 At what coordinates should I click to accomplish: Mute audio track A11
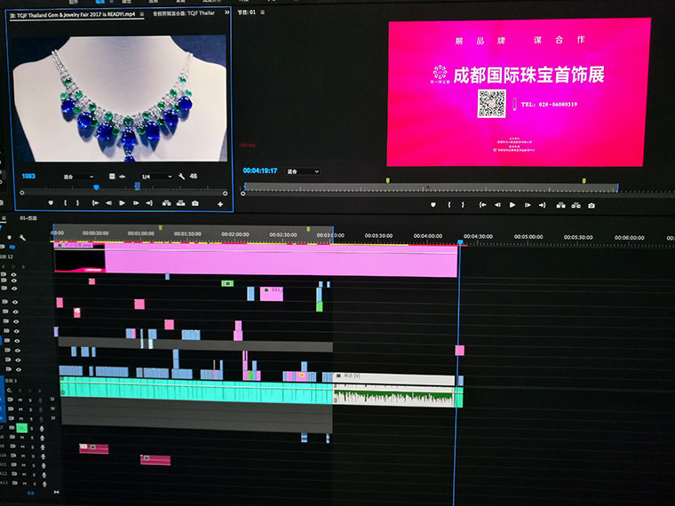23,465
